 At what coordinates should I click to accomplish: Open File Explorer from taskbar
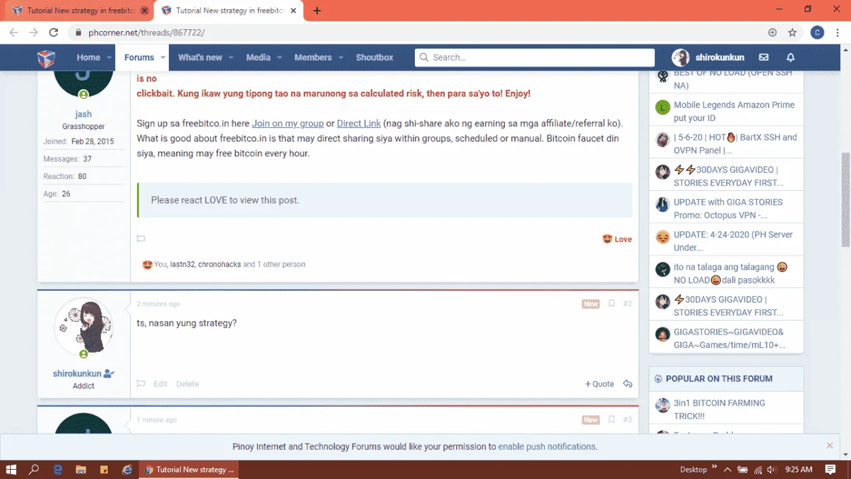pyautogui.click(x=80, y=470)
